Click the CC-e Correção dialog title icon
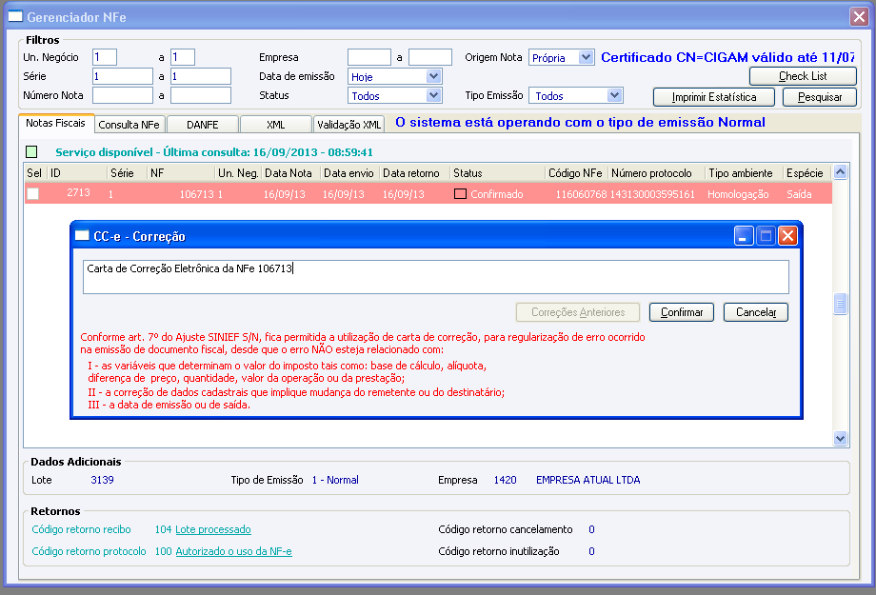Image resolution: width=876 pixels, height=595 pixels. (x=82, y=236)
